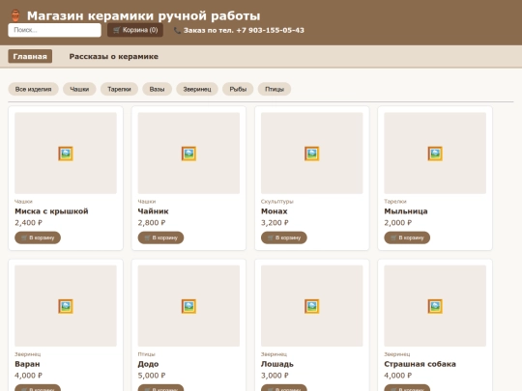The image size is (522, 391).
Task: Open the Додо product image
Action: (x=188, y=306)
